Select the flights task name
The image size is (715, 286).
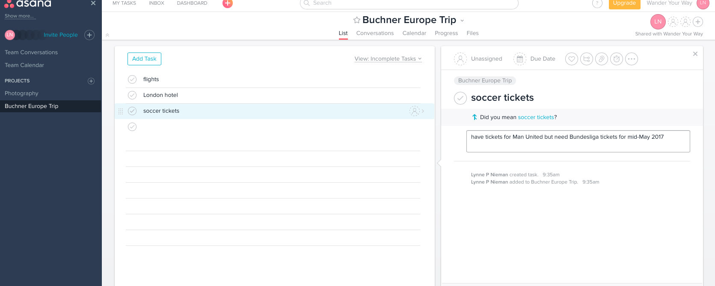151,79
